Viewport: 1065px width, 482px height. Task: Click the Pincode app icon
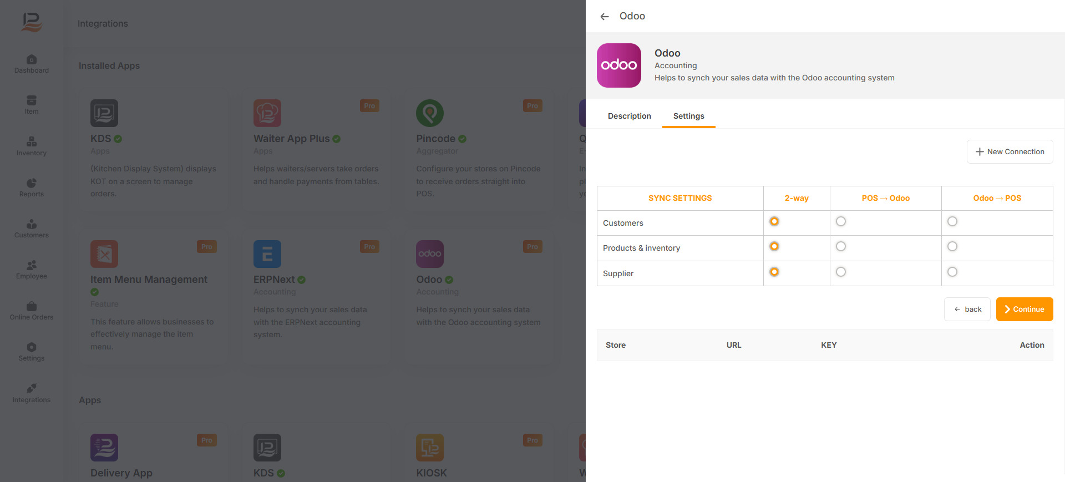(430, 113)
